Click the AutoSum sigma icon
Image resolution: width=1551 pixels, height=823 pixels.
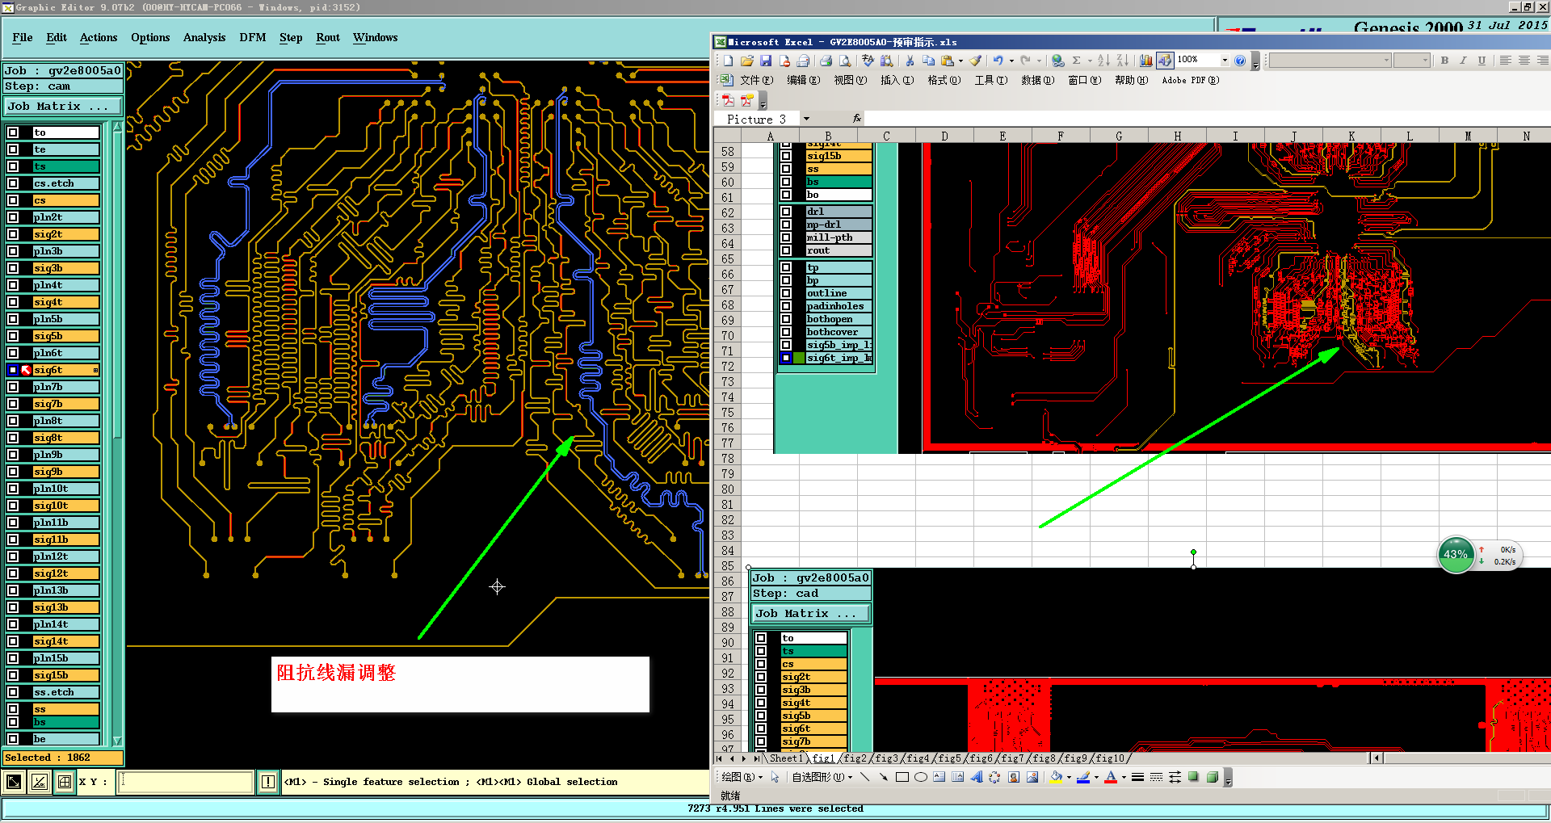1076,61
